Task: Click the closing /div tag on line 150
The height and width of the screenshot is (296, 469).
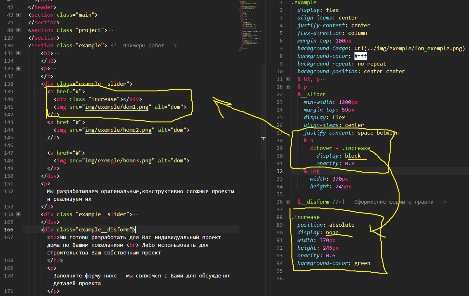Action: click(x=50, y=176)
